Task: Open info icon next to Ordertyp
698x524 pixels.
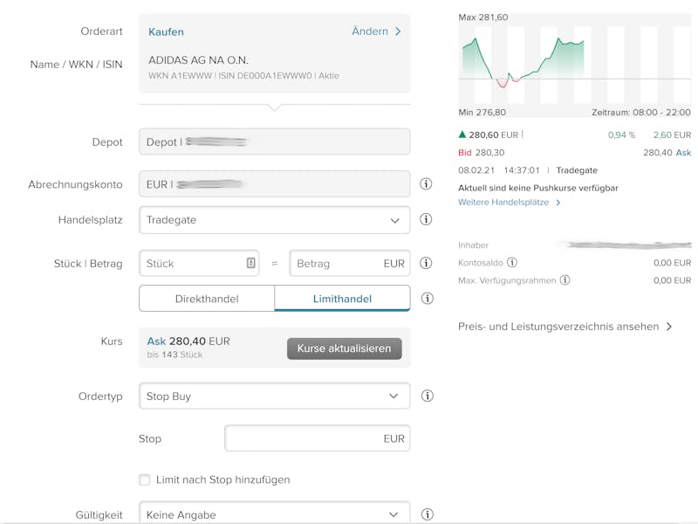Action: click(x=427, y=396)
